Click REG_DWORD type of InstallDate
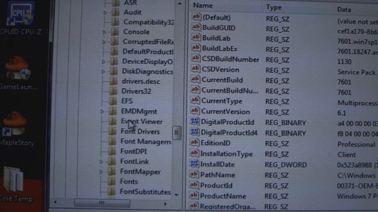This screenshot has width=378, height=212. 286,165
